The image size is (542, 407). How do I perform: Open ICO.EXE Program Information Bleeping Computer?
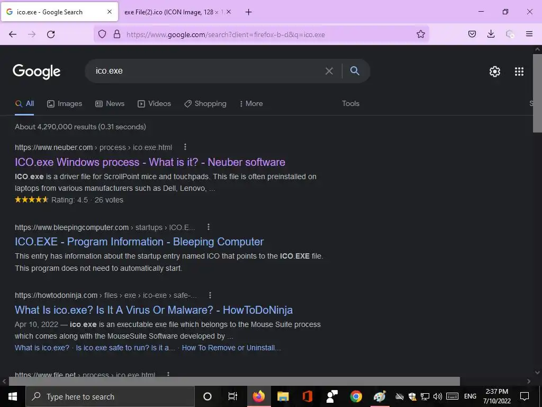139,242
